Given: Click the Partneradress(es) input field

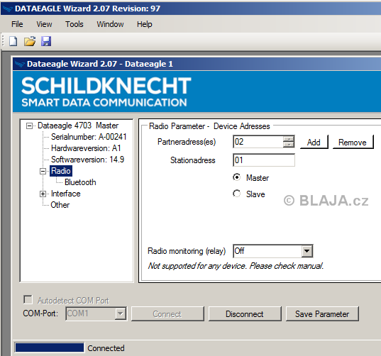Looking at the screenshot, I should pos(258,142).
